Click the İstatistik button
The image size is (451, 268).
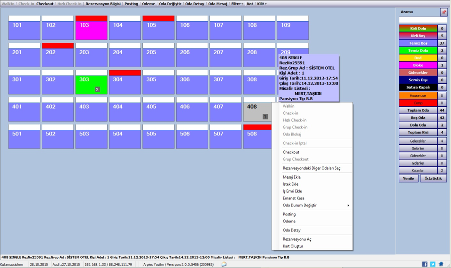(x=433, y=179)
